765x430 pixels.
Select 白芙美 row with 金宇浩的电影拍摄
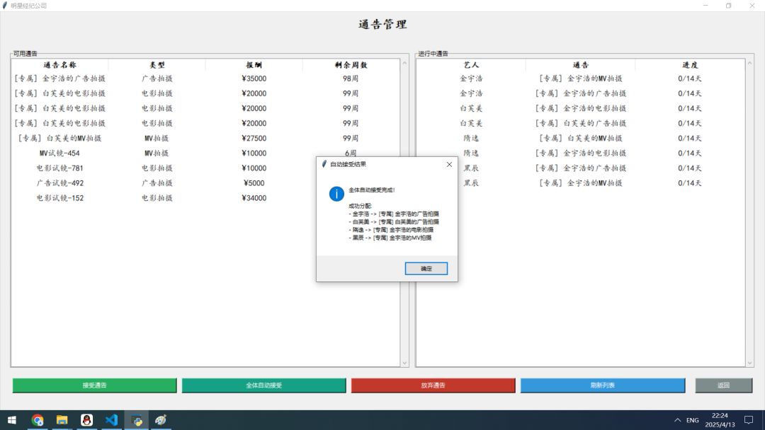click(x=581, y=108)
